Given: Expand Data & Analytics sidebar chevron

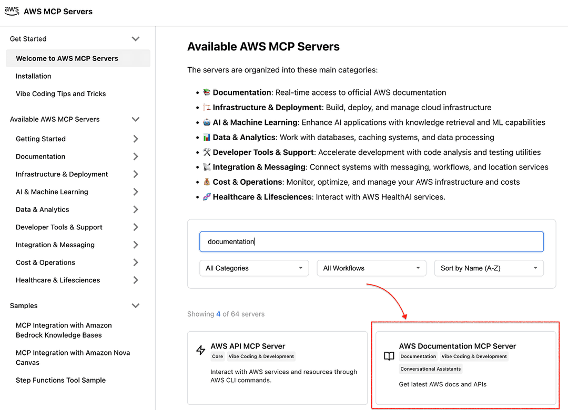Looking at the screenshot, I should (136, 209).
